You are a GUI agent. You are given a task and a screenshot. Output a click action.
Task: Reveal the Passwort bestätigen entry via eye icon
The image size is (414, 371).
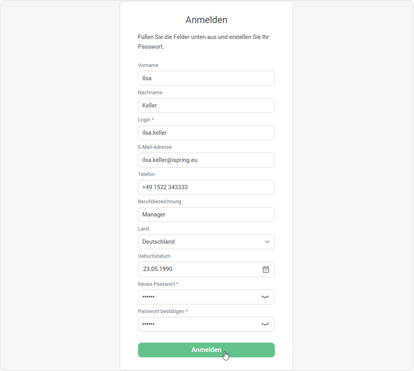265,324
